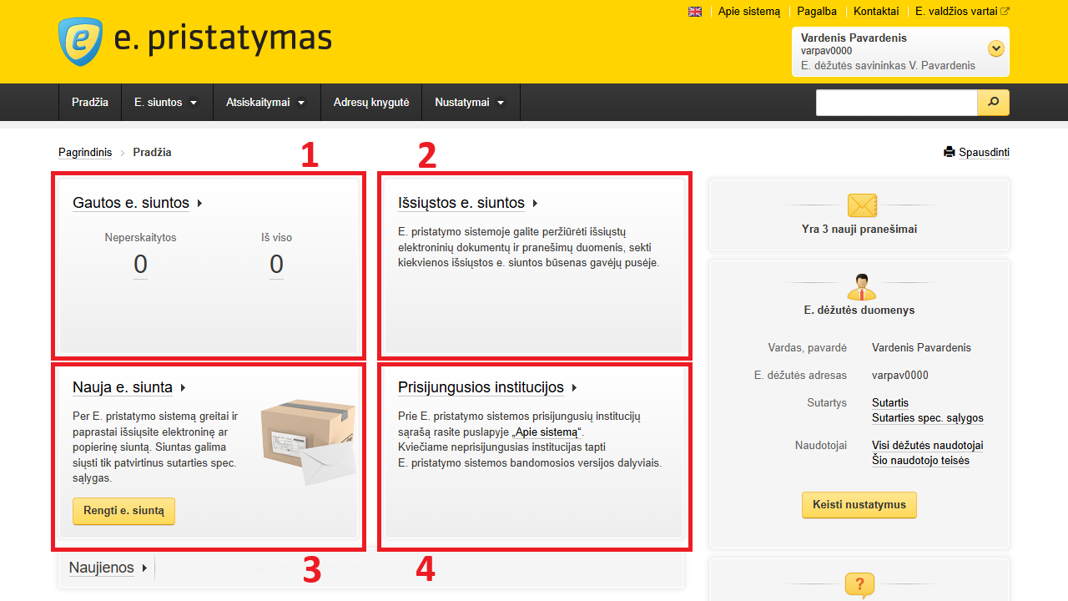Open Adresų knygutė from the navigation bar
This screenshot has height=601, width=1068.
(x=371, y=103)
